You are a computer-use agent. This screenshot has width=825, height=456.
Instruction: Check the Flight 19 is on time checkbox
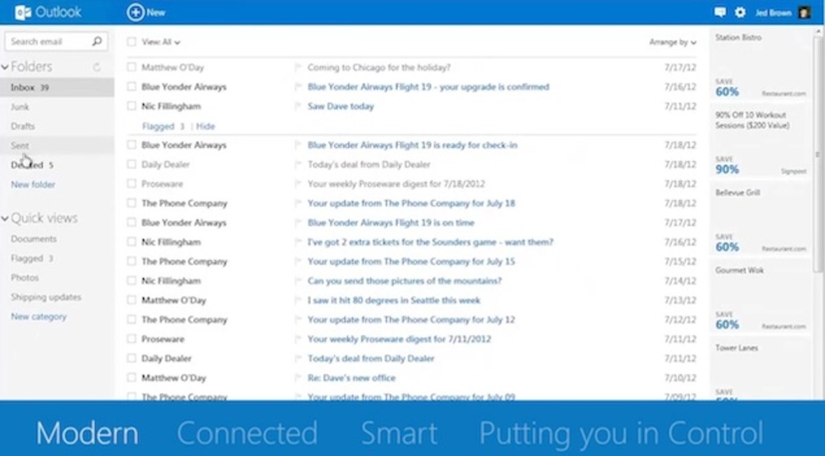click(x=131, y=222)
